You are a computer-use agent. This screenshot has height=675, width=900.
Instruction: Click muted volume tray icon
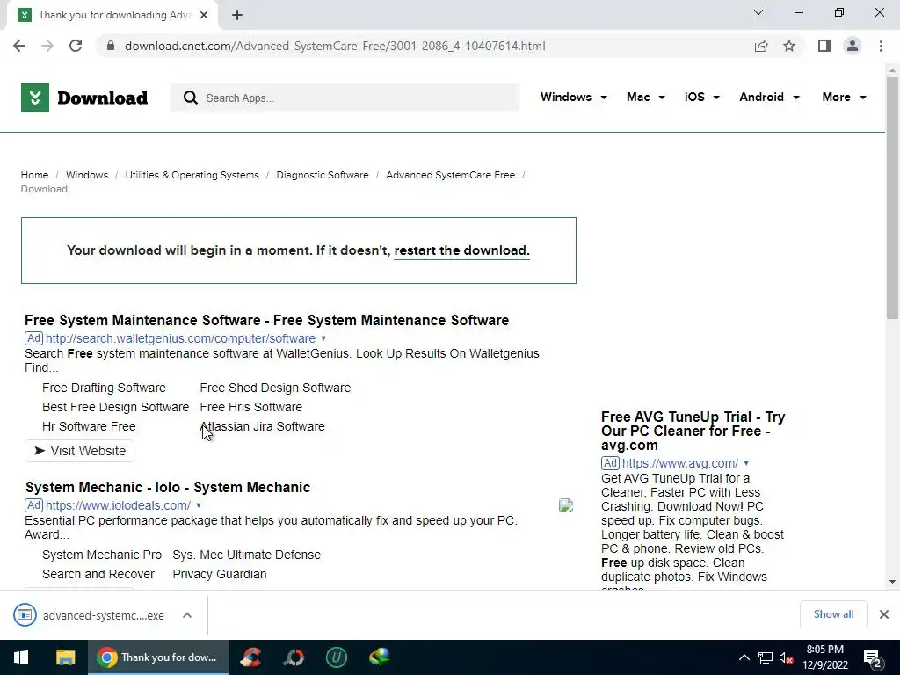(786, 657)
